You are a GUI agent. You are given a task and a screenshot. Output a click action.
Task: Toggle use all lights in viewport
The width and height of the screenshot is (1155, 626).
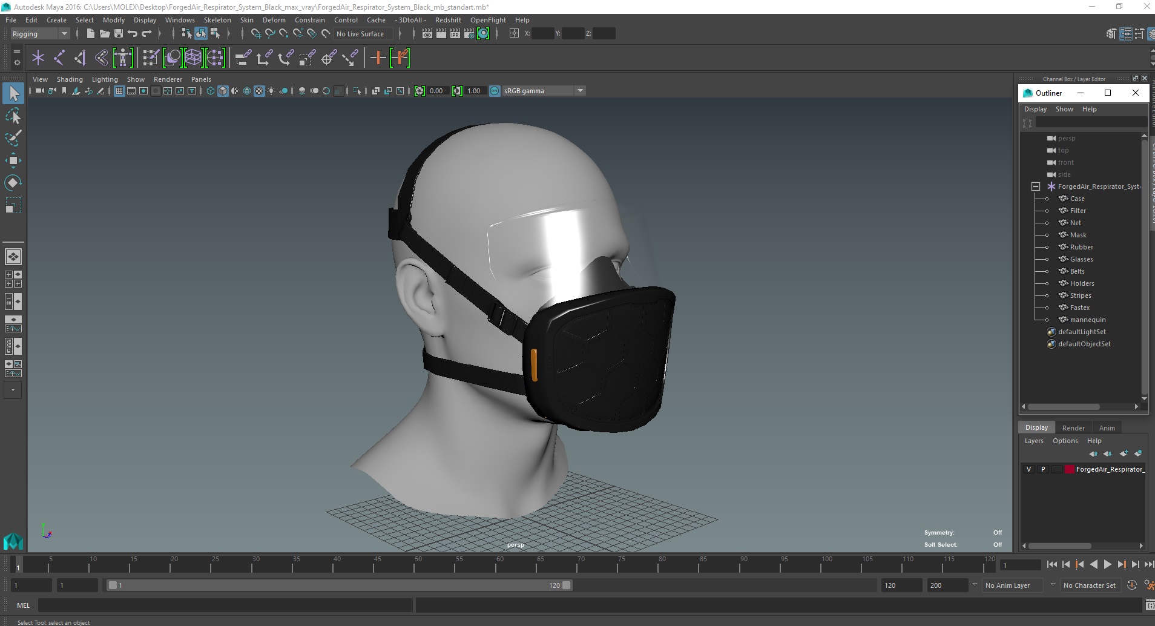coord(271,91)
